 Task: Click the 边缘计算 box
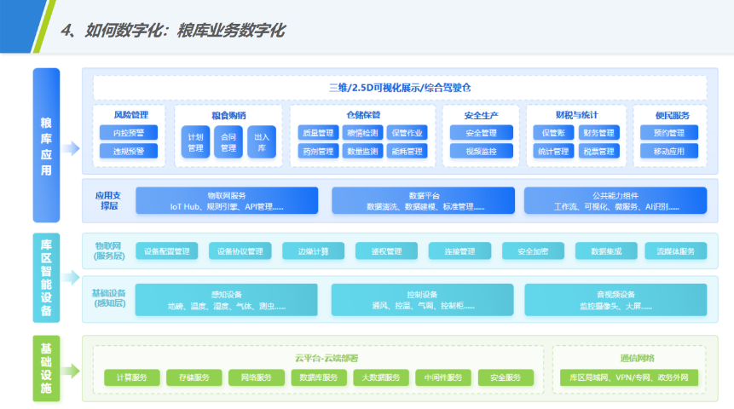tap(313, 251)
